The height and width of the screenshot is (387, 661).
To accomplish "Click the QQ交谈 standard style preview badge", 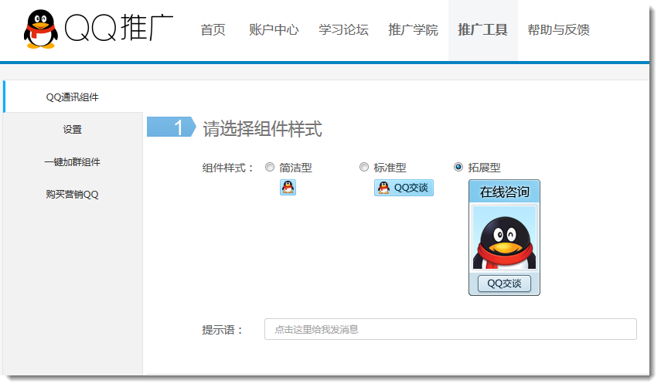I will coord(404,188).
